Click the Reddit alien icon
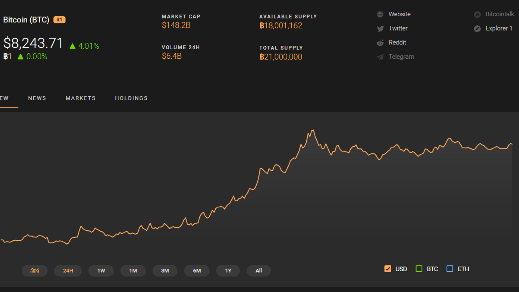 click(x=380, y=43)
